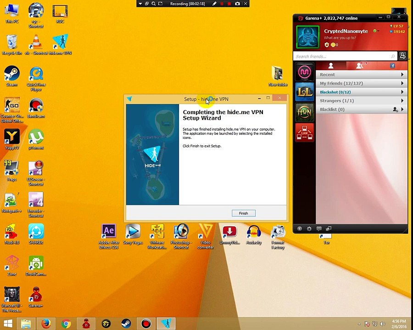
Task: Select the µTorrent desktop icon
Action: (x=36, y=139)
